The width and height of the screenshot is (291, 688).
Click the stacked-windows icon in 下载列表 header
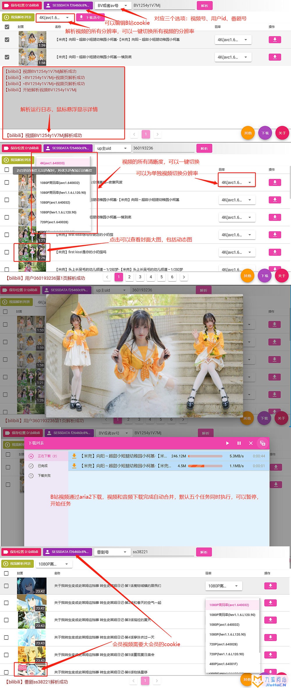tap(262, 443)
